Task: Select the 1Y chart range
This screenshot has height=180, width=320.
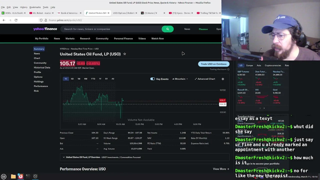Action: click(100, 79)
